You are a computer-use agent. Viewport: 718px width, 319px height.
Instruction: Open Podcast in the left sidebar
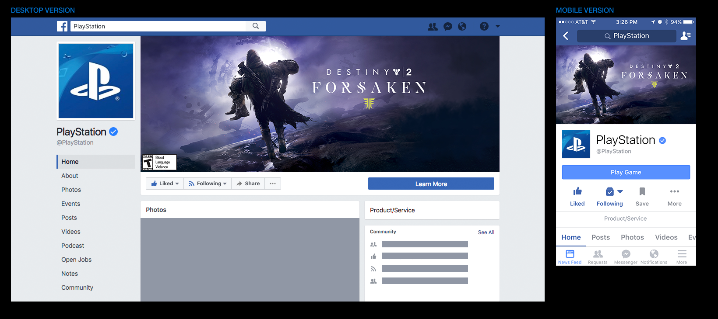tap(73, 246)
